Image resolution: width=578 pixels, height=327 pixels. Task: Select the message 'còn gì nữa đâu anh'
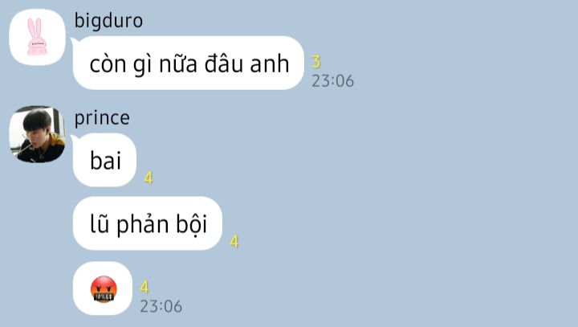[x=189, y=63]
